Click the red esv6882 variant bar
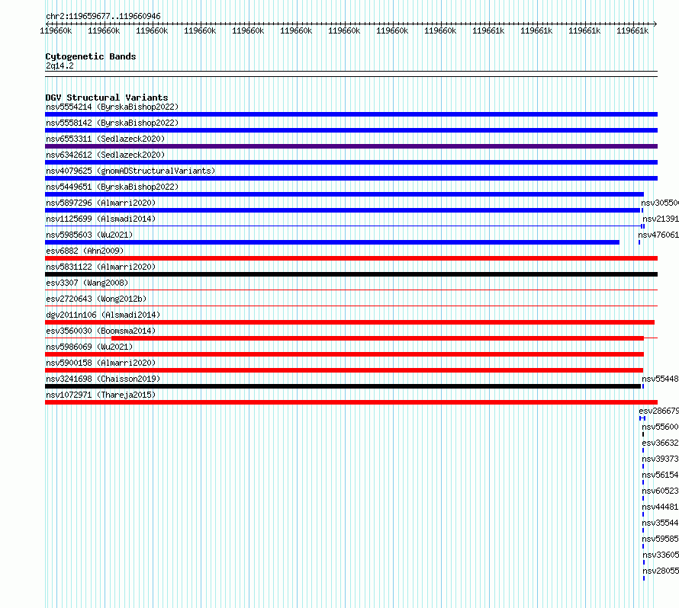The height and width of the screenshot is (608, 679). click(x=351, y=258)
